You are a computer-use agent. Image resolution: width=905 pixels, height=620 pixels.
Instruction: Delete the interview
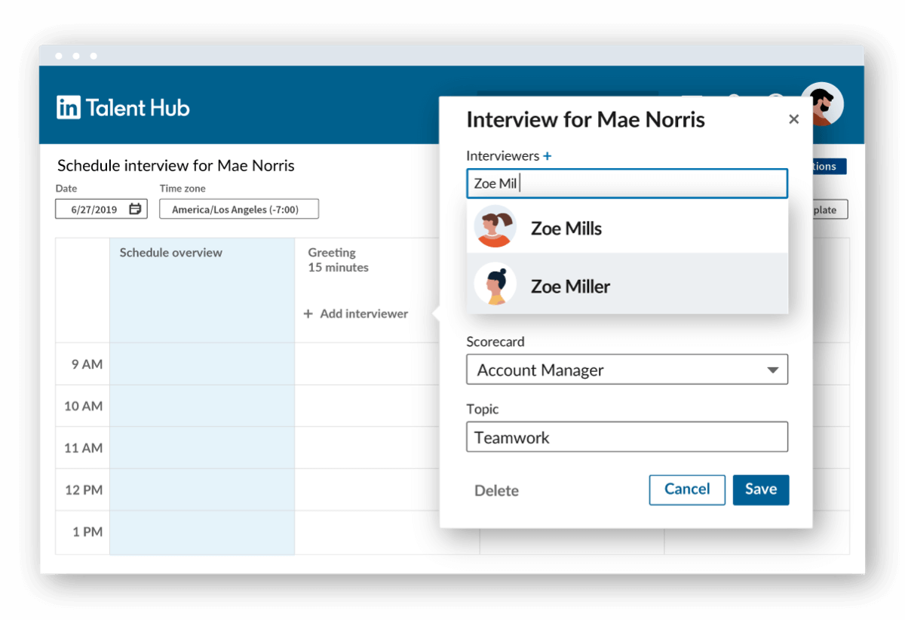pos(496,490)
